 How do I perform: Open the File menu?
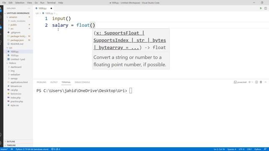tap(4, 3)
